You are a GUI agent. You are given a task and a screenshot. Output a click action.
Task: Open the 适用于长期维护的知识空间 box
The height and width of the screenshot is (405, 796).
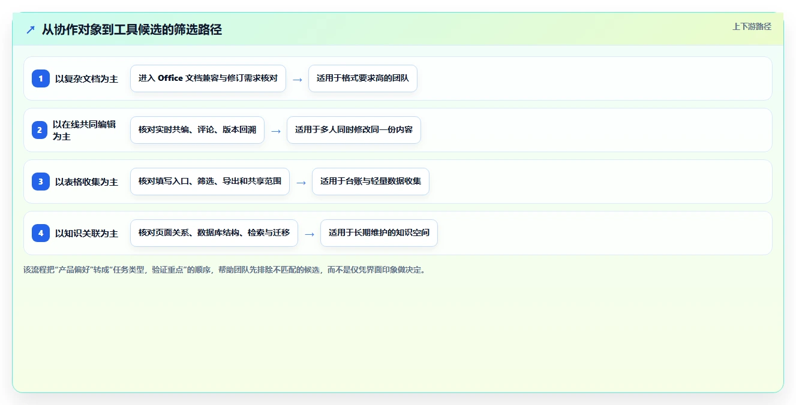tap(379, 233)
